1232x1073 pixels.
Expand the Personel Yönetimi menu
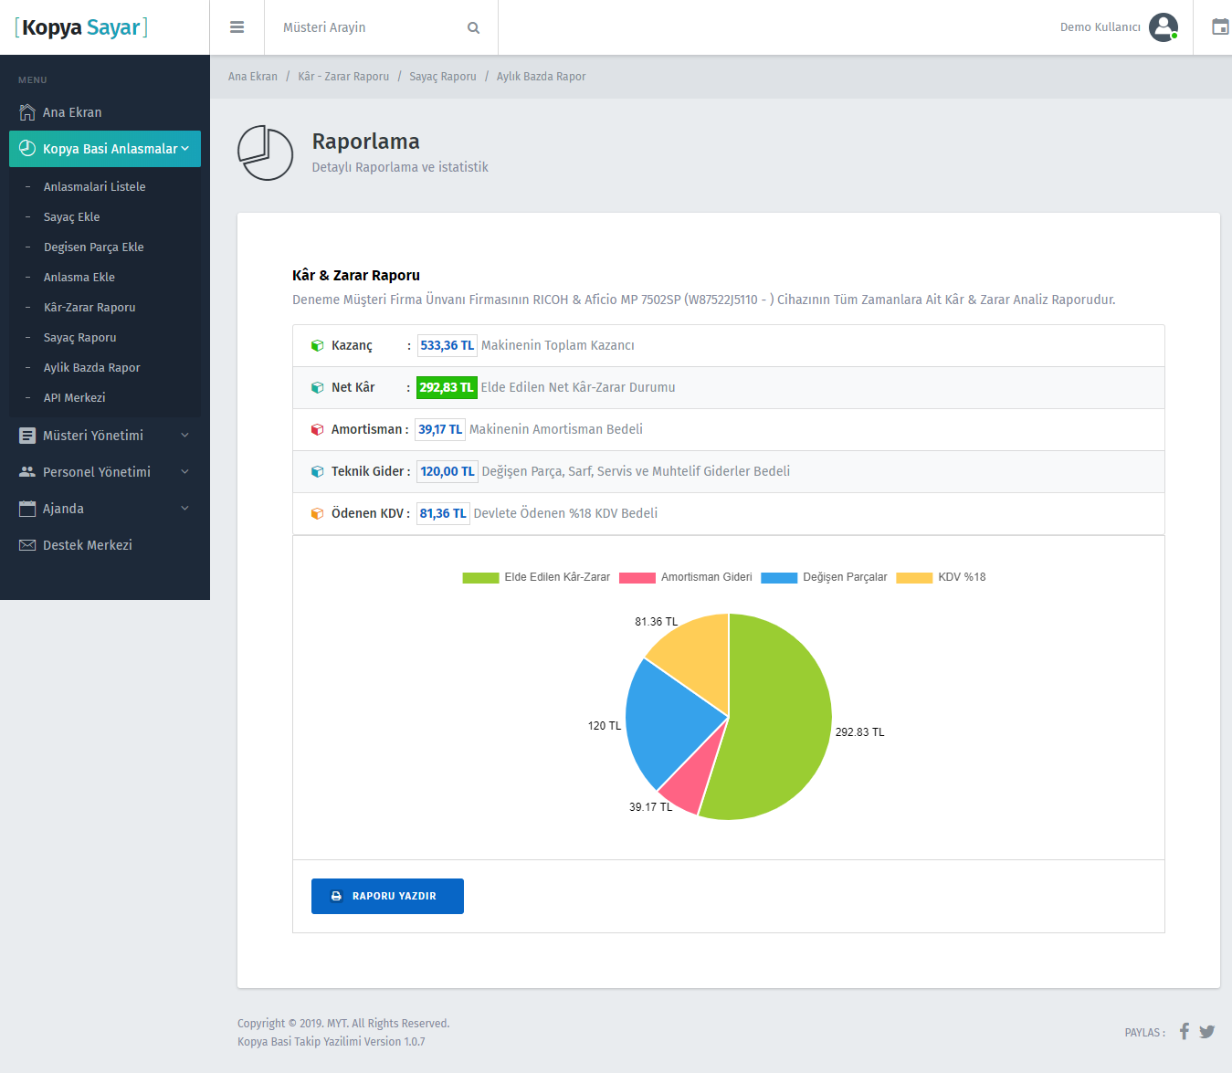97,472
